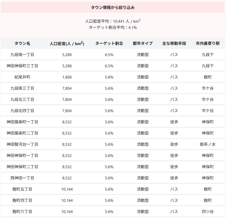Image resolution: width=226 pixels, height=218 pixels.
Task: Open the 神田神保町三丁目 town entry
Action: 22,66
